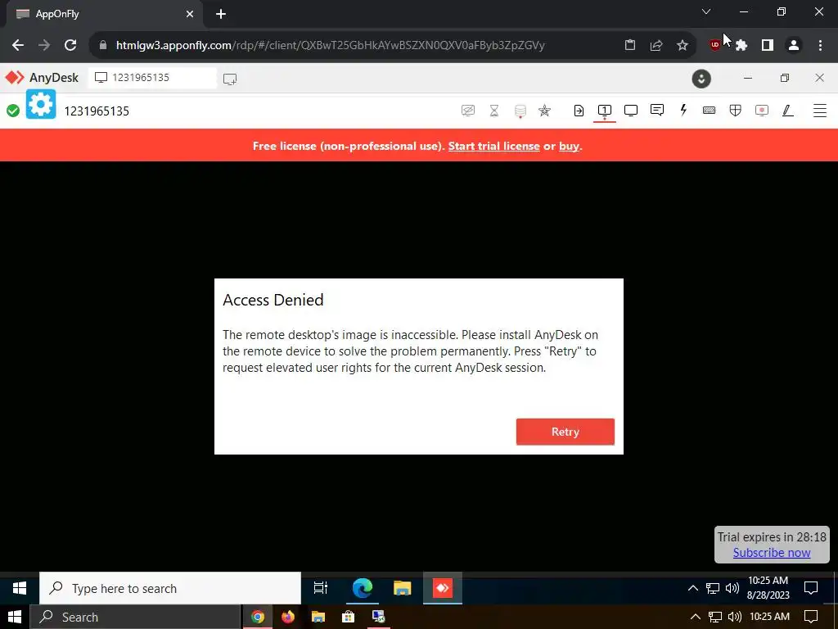The width and height of the screenshot is (838, 629).
Task: Click the local taskbar Search box
Action: (x=135, y=618)
